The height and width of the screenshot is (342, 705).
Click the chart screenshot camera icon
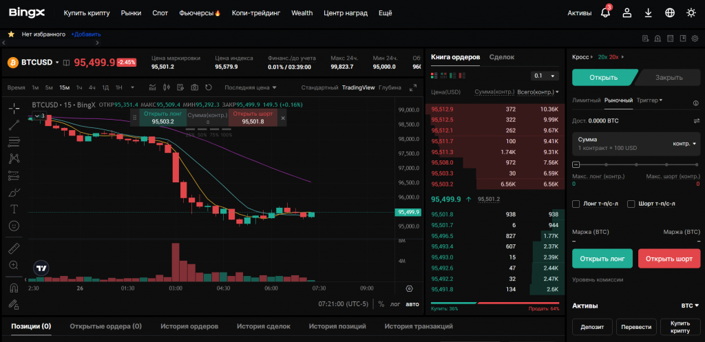point(195,87)
